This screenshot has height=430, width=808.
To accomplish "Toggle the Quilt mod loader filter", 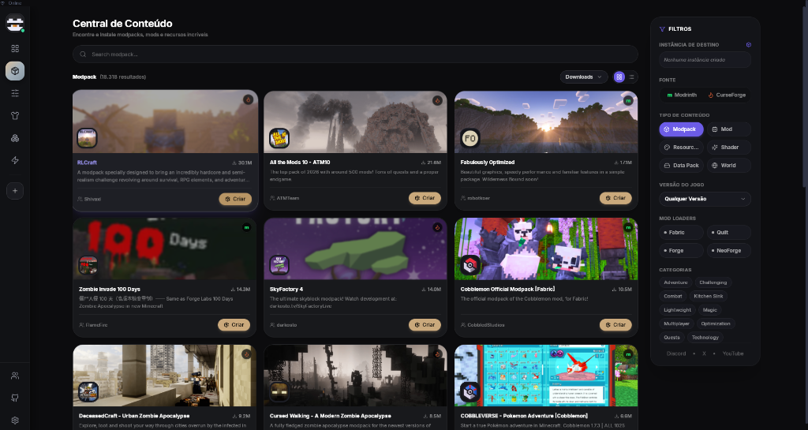I will click(x=728, y=232).
